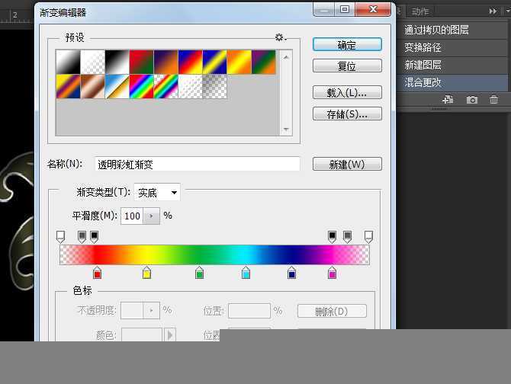Select the dark blue color stop
Screen dimensions: 511x384
tap(291, 273)
